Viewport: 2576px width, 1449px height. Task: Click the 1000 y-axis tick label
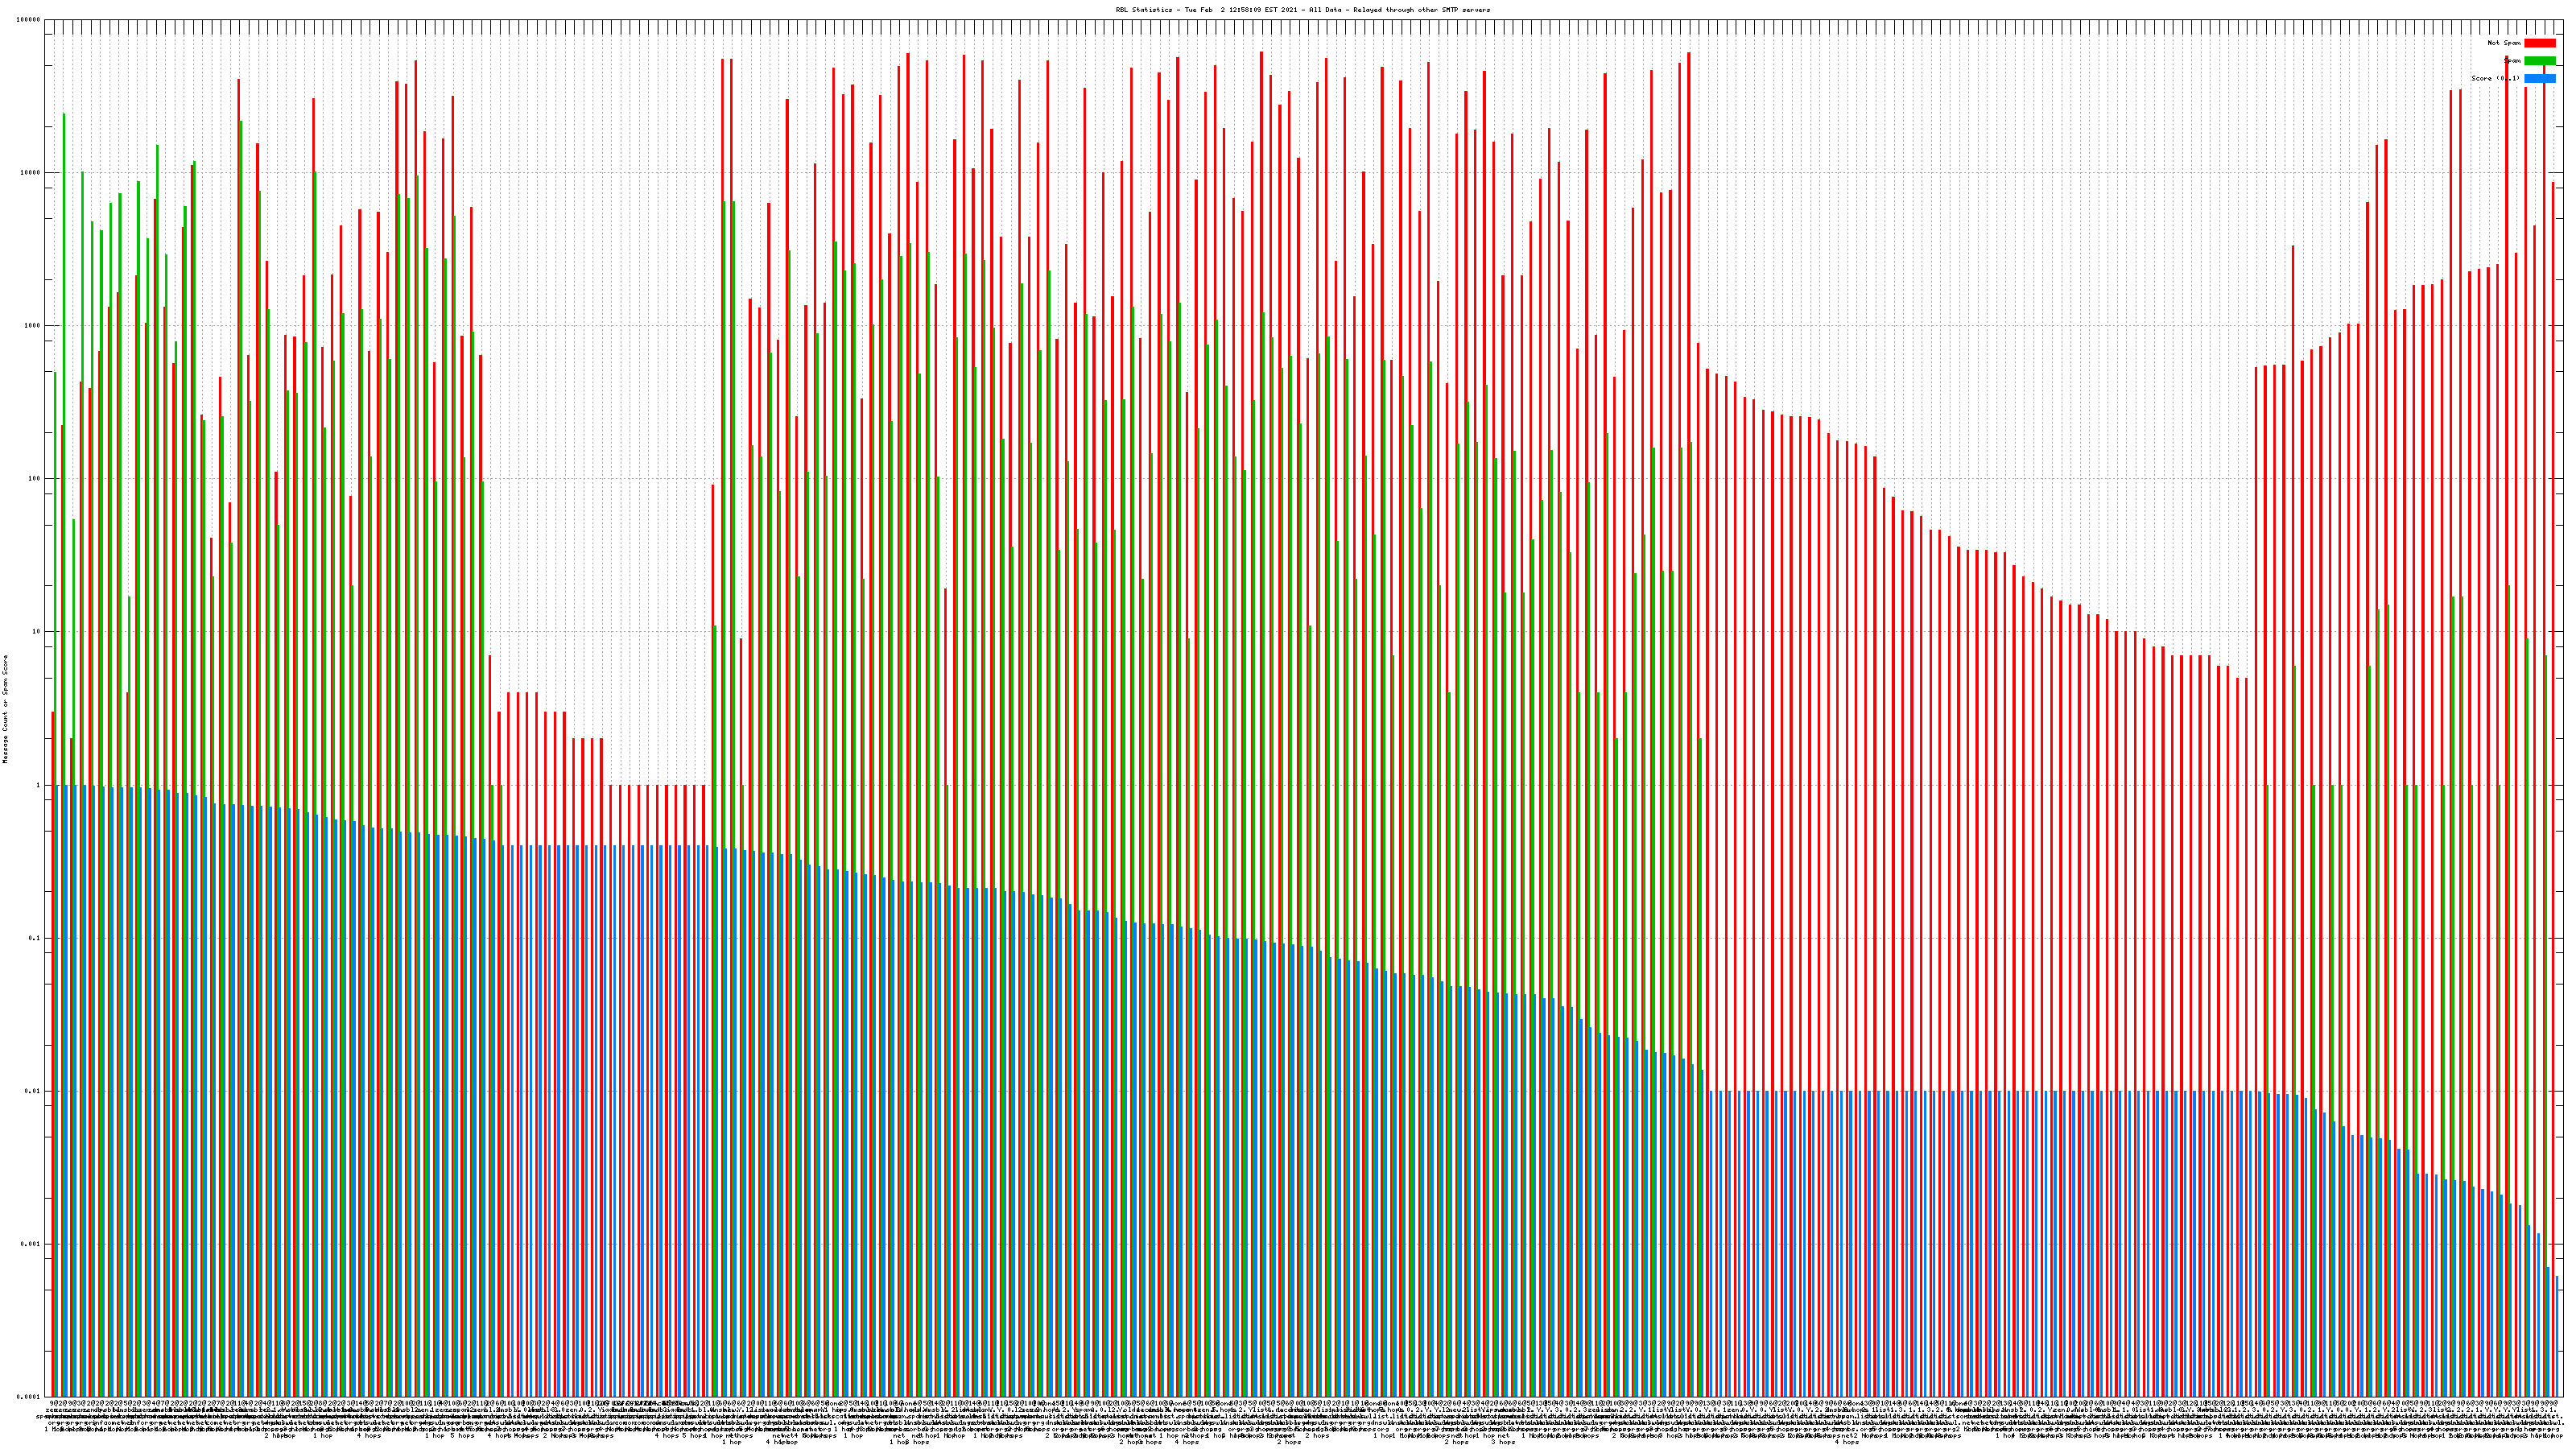pyautogui.click(x=33, y=326)
